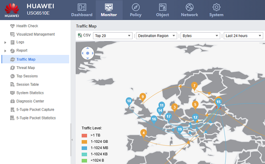The width and height of the screenshot is (265, 164).
Task: Click map marker number 18
Action: [129, 102]
